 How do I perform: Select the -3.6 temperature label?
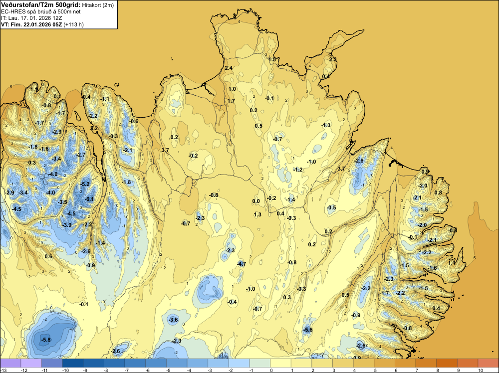[173, 320]
